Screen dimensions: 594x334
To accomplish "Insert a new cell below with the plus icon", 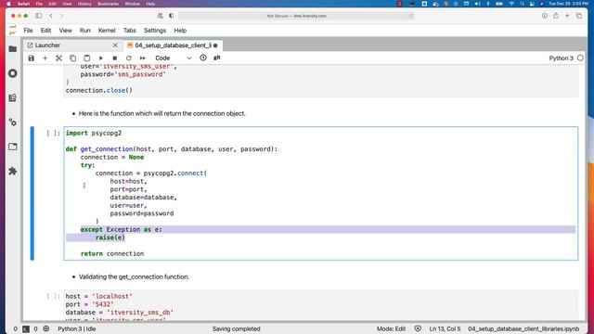I will 45,58.
